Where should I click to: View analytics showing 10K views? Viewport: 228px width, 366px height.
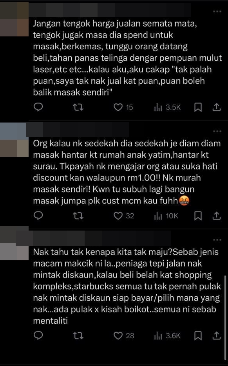[166, 216]
